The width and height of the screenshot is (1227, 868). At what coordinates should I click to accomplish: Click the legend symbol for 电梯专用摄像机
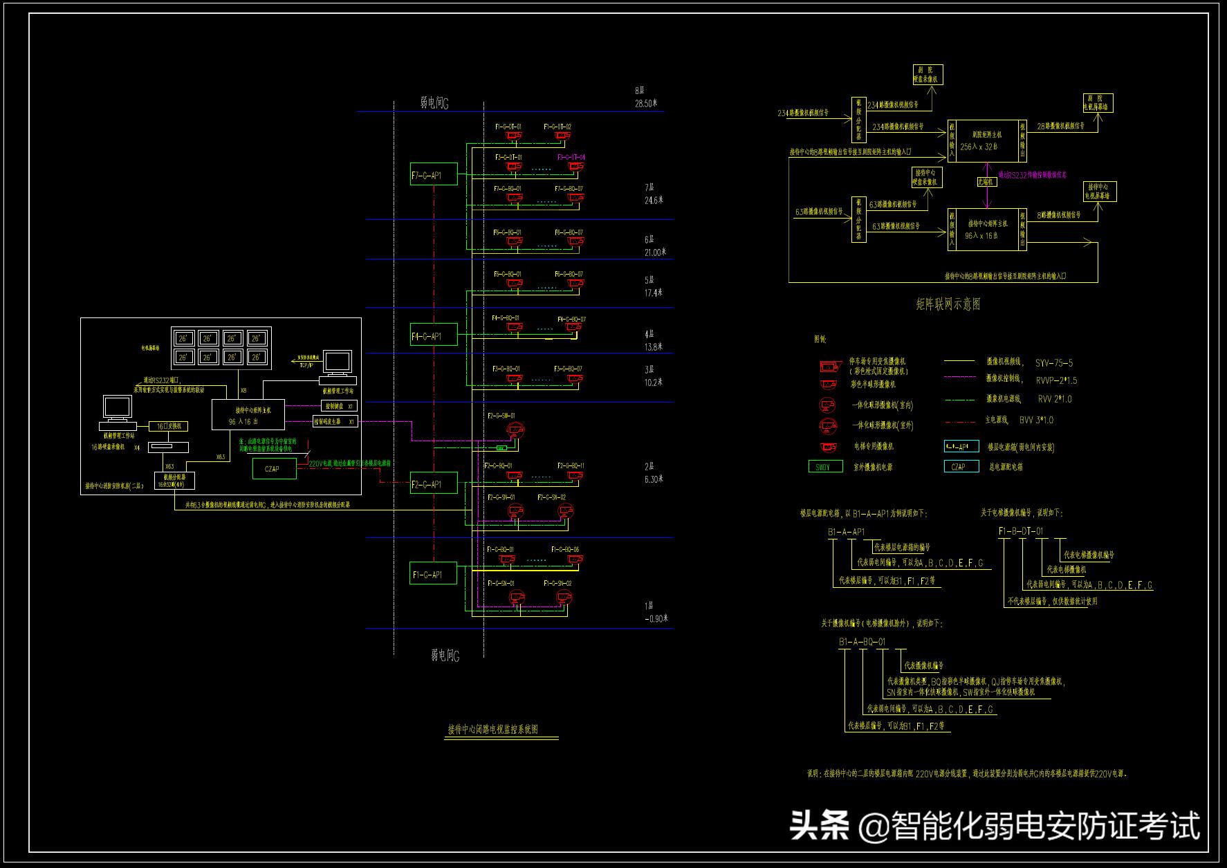tap(828, 447)
